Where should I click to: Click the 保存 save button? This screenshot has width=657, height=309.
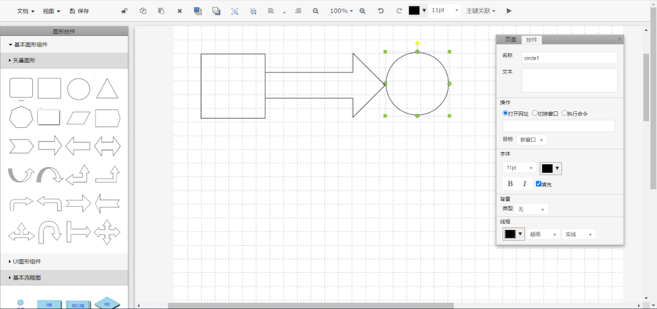pyautogui.click(x=80, y=11)
